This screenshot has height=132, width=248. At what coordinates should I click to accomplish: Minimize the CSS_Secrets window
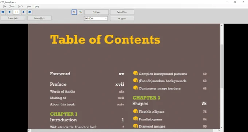click(x=227, y=2)
